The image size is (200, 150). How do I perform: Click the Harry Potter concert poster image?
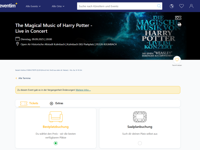[x=158, y=36]
